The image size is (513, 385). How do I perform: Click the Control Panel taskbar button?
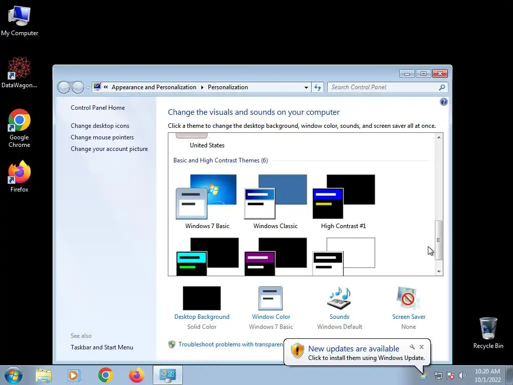[x=167, y=375]
